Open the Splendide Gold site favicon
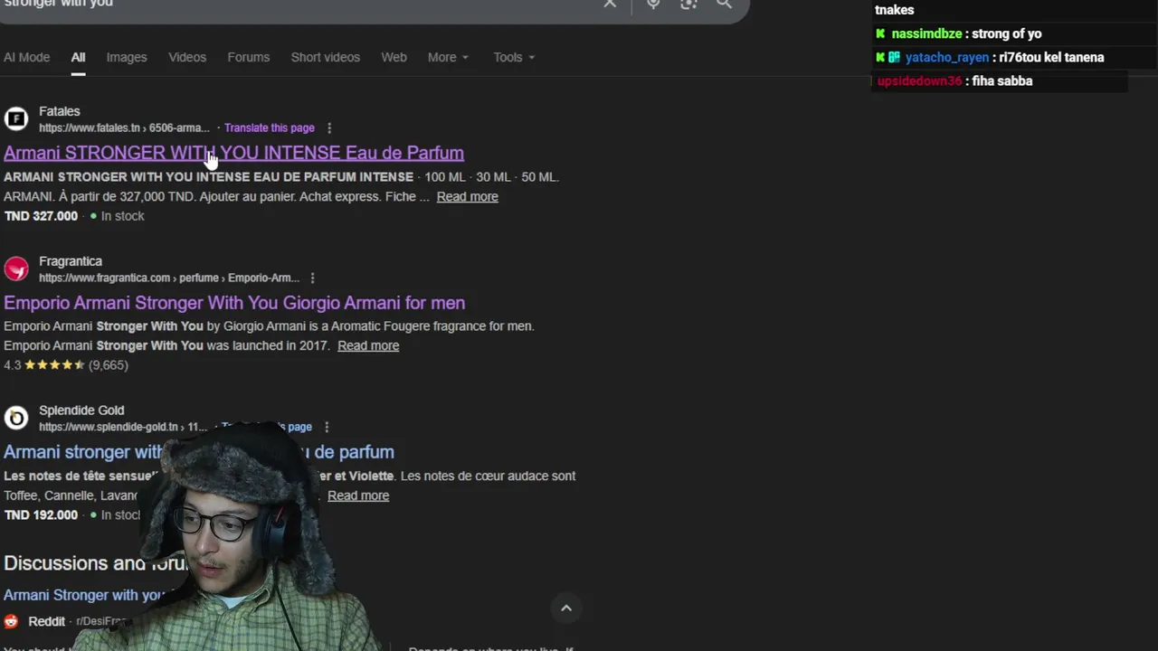The image size is (1158, 651). click(x=16, y=418)
